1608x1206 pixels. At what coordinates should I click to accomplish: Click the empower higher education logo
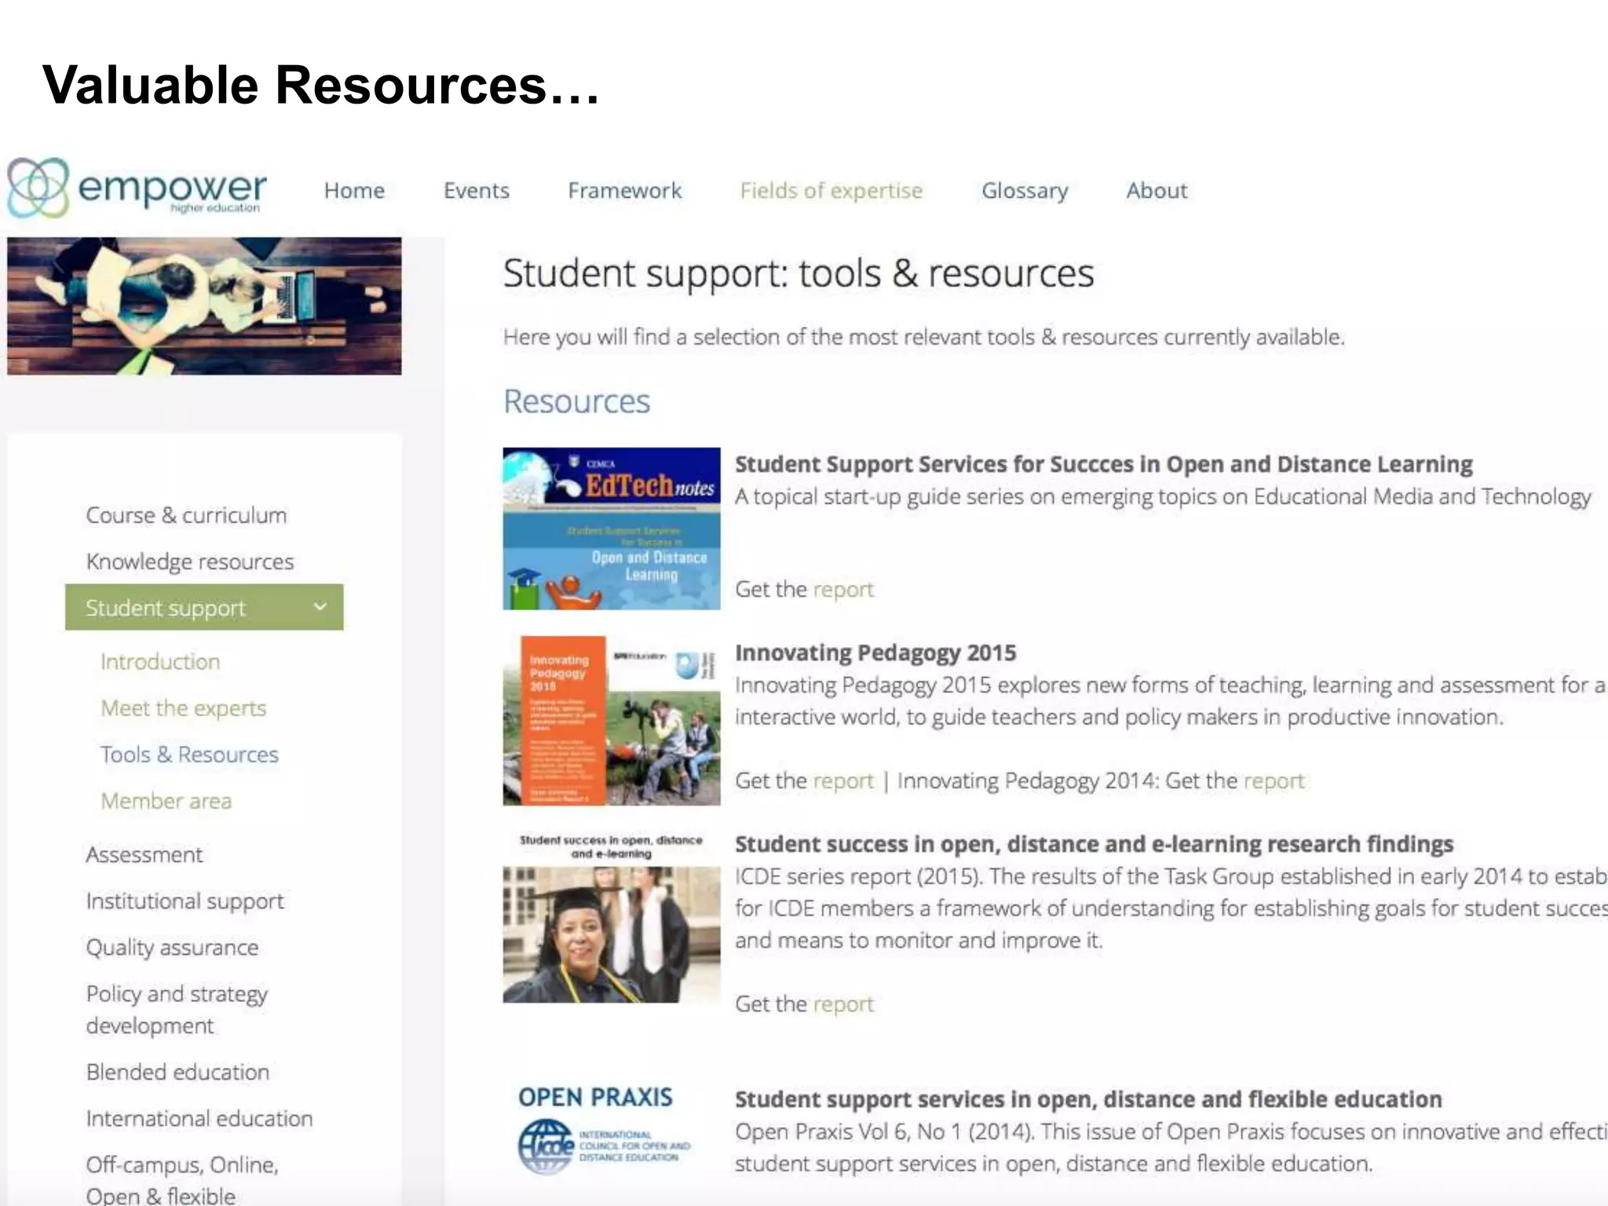click(137, 188)
